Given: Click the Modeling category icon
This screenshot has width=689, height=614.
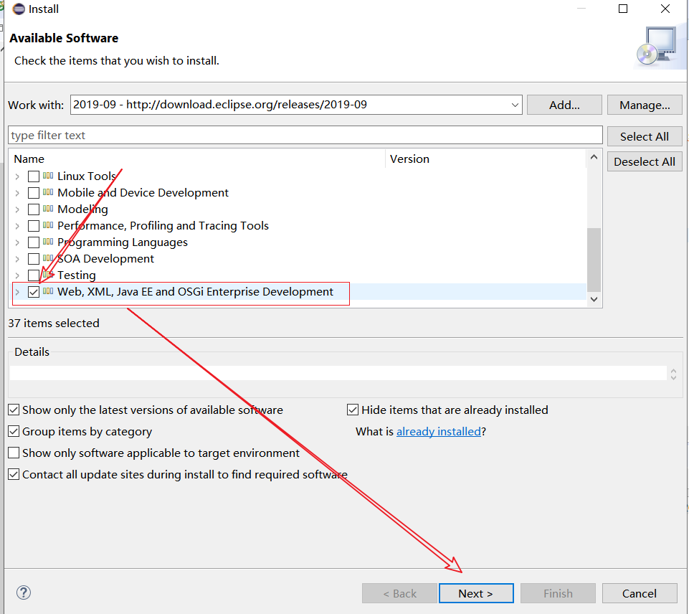Looking at the screenshot, I should pyautogui.click(x=48, y=209).
